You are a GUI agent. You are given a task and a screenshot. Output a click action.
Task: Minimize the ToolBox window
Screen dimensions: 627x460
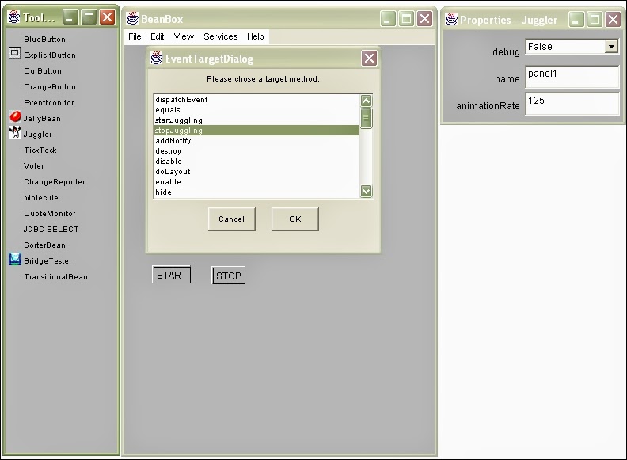(70, 17)
